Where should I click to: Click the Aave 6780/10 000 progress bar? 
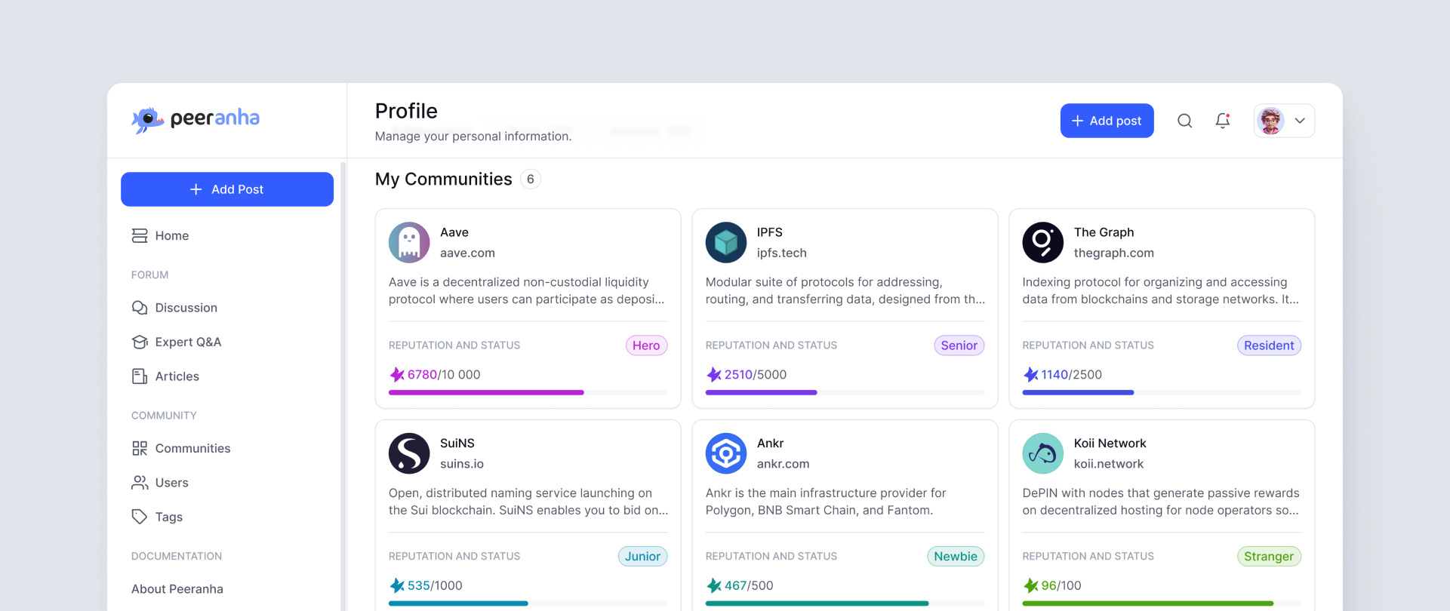pos(528,392)
